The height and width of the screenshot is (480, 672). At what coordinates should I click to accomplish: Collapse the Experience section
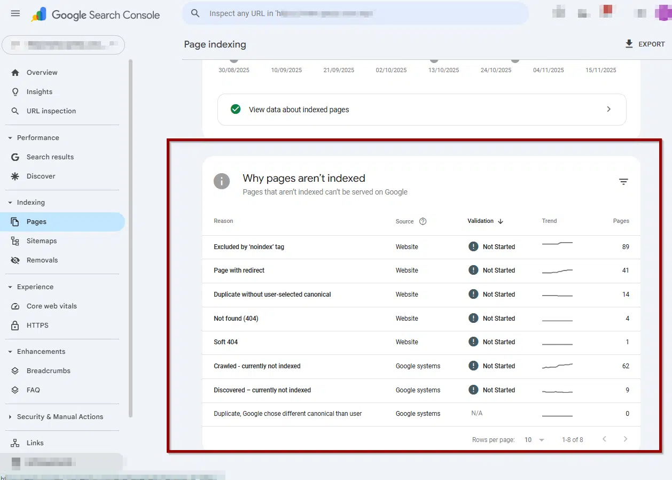point(10,287)
